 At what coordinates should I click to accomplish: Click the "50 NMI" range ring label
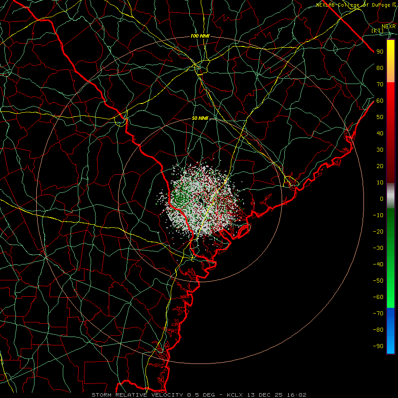200,118
